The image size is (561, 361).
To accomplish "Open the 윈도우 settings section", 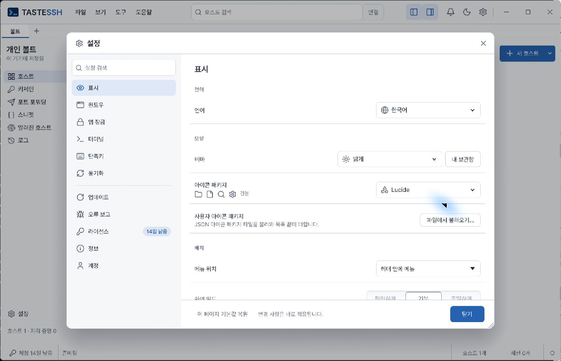I will (124, 104).
